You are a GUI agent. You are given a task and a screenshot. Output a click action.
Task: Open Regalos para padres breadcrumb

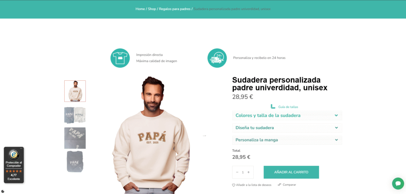click(x=174, y=9)
